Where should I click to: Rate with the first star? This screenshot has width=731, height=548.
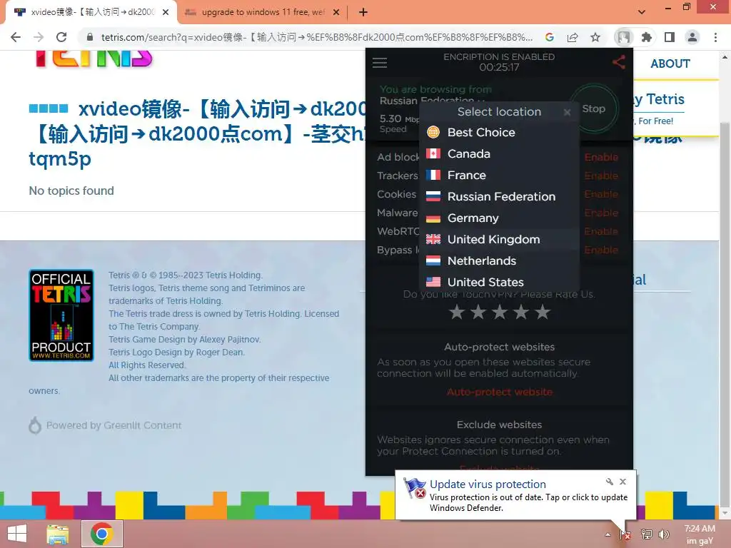(x=457, y=313)
